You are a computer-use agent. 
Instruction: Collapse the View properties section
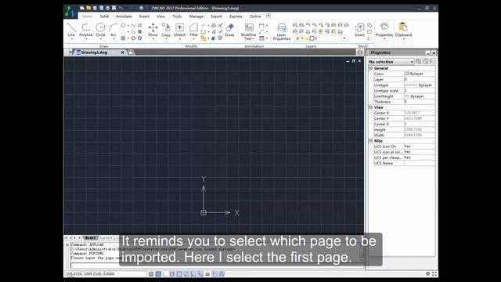click(x=371, y=107)
